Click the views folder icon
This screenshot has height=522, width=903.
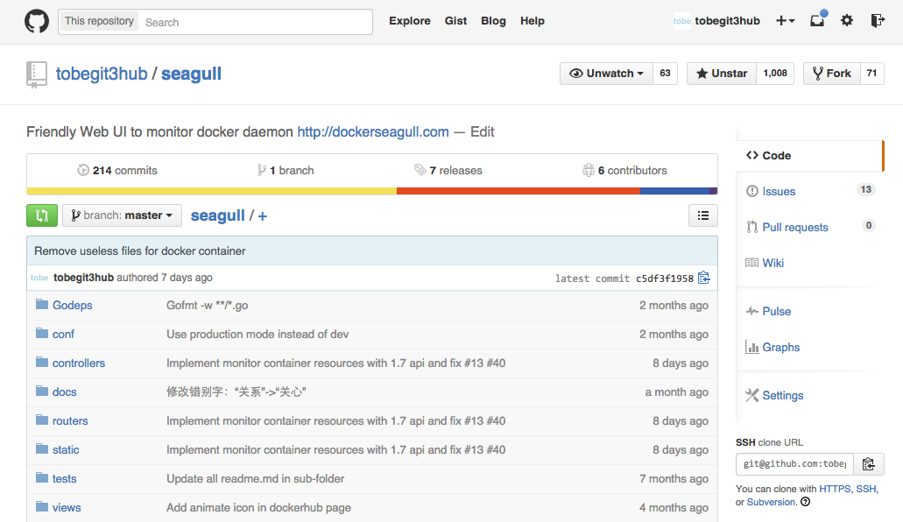click(41, 506)
